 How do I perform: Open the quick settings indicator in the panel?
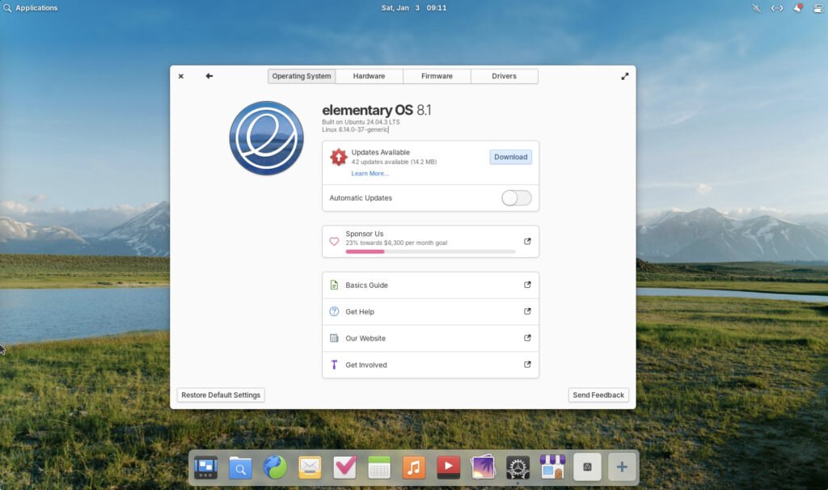click(x=817, y=8)
